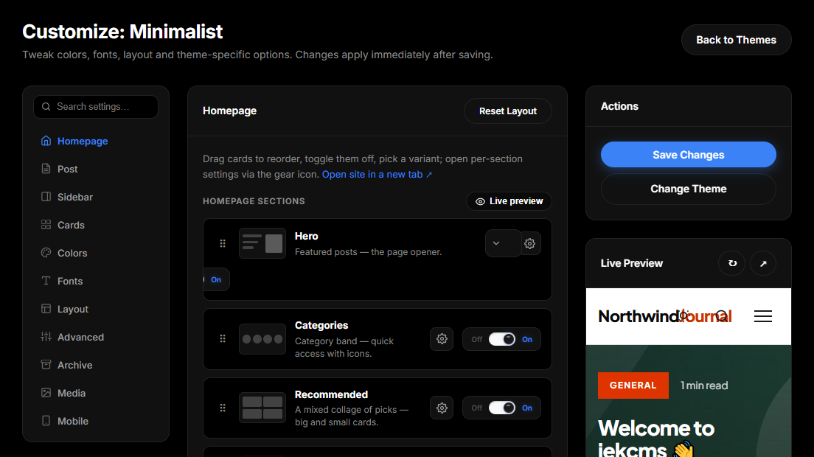Open the Sidebar settings section

pos(96,197)
